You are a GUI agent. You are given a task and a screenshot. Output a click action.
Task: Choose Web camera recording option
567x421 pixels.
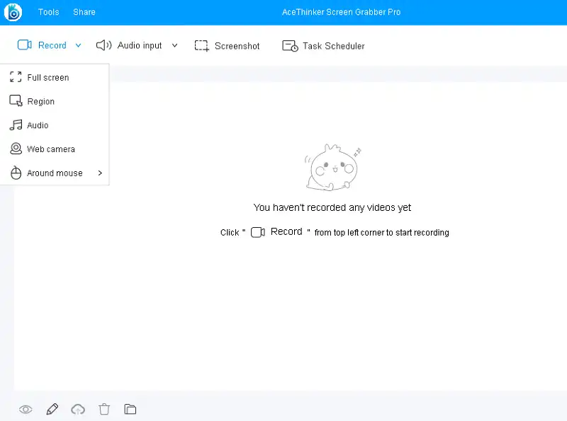(x=50, y=149)
